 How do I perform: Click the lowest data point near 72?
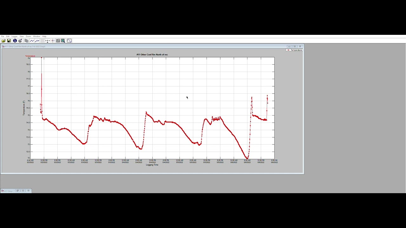tap(247, 158)
